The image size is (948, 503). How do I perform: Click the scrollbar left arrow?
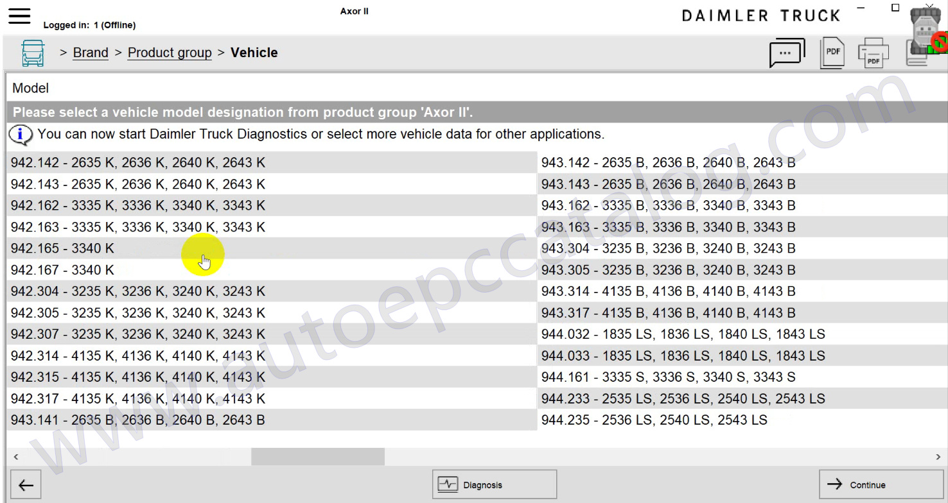tap(16, 457)
